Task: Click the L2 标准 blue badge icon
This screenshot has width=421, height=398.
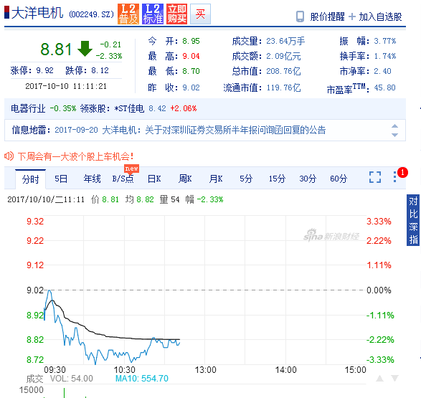Action: [x=153, y=14]
